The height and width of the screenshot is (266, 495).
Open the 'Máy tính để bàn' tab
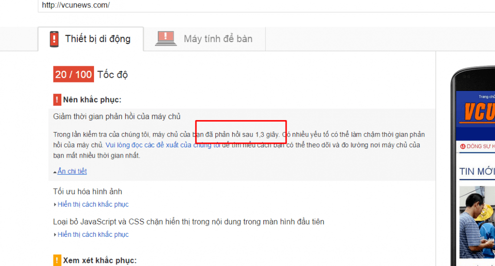(218, 39)
